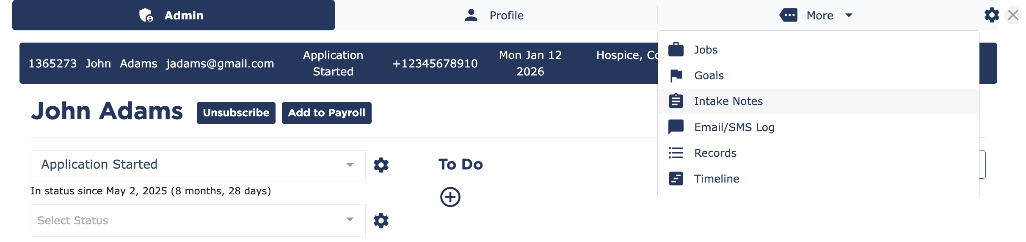Open settings gear beside Application Started dropdown
The width and height of the screenshot is (1026, 242).
click(381, 165)
